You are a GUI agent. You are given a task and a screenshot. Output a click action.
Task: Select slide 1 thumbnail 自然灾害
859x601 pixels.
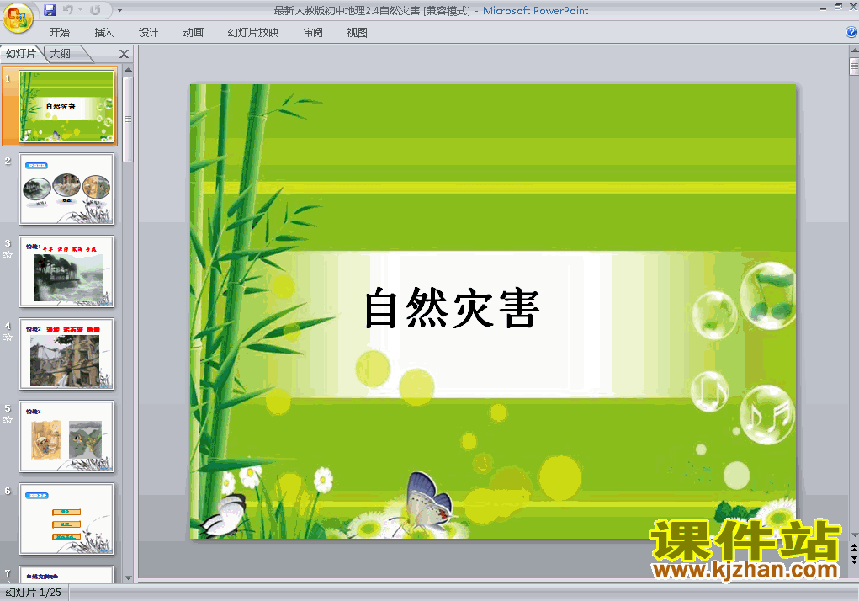click(x=66, y=106)
